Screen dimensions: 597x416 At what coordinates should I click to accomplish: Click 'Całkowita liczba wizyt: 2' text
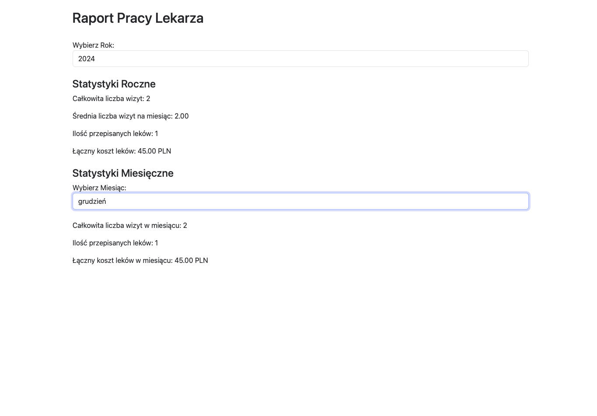click(x=112, y=98)
